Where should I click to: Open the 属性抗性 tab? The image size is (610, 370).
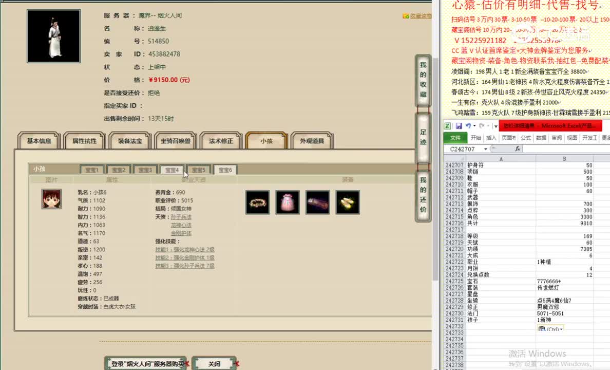[x=84, y=141]
